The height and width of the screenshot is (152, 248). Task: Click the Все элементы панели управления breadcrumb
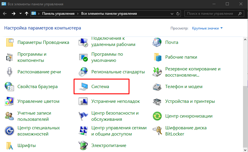click(x=109, y=14)
